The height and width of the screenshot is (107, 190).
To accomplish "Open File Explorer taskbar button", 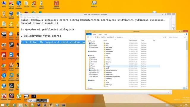I will [x=20, y=105].
